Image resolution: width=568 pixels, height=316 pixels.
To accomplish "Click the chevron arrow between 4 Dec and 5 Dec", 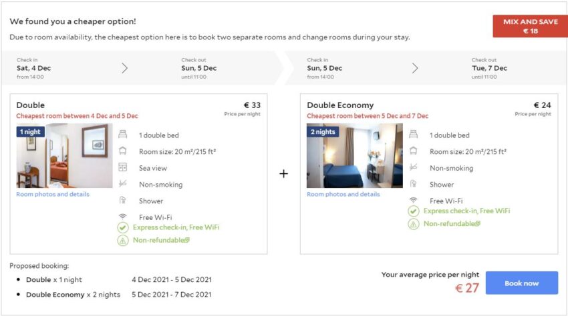I will (x=124, y=68).
